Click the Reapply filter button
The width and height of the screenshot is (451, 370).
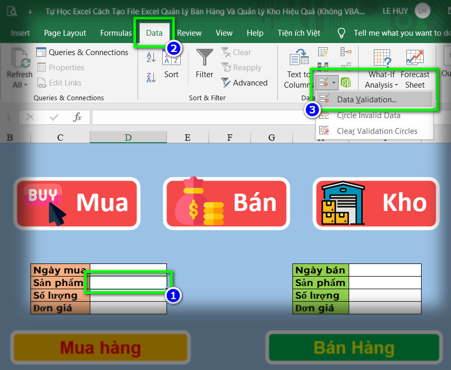click(242, 68)
